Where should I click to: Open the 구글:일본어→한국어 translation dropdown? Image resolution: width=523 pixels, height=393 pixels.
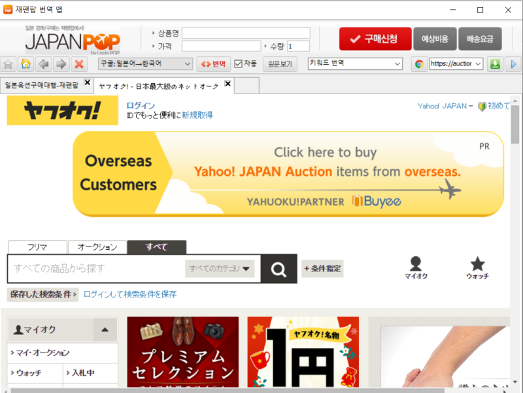point(145,63)
